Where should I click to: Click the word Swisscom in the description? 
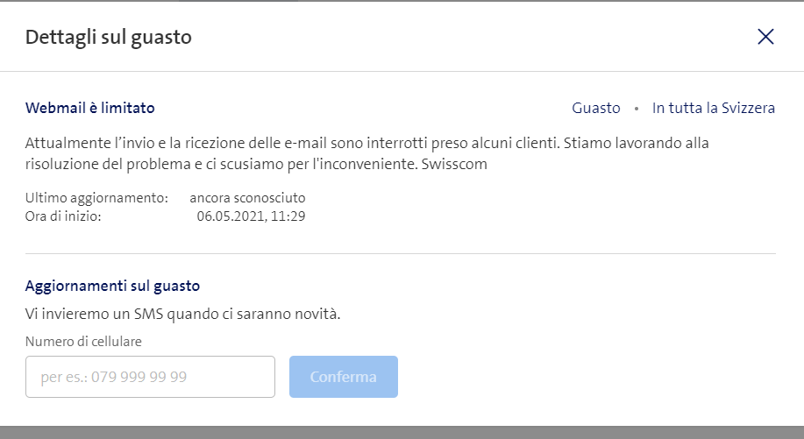[455, 164]
